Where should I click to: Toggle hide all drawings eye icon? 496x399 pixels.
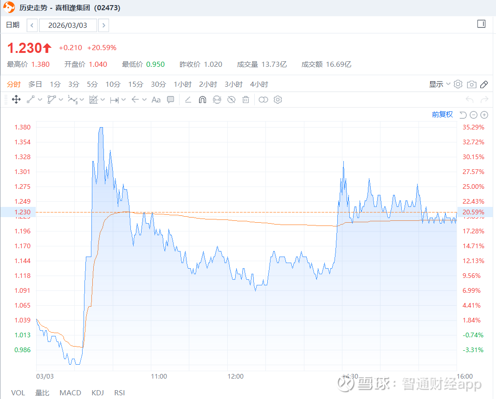click(x=232, y=100)
